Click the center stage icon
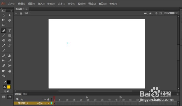The image size is (182, 106). click(156, 13)
